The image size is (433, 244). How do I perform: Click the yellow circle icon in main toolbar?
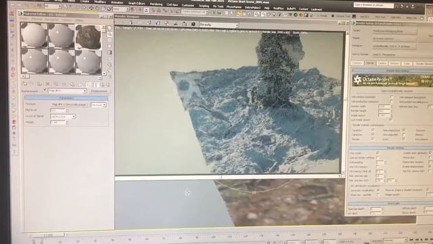tap(300, 15)
